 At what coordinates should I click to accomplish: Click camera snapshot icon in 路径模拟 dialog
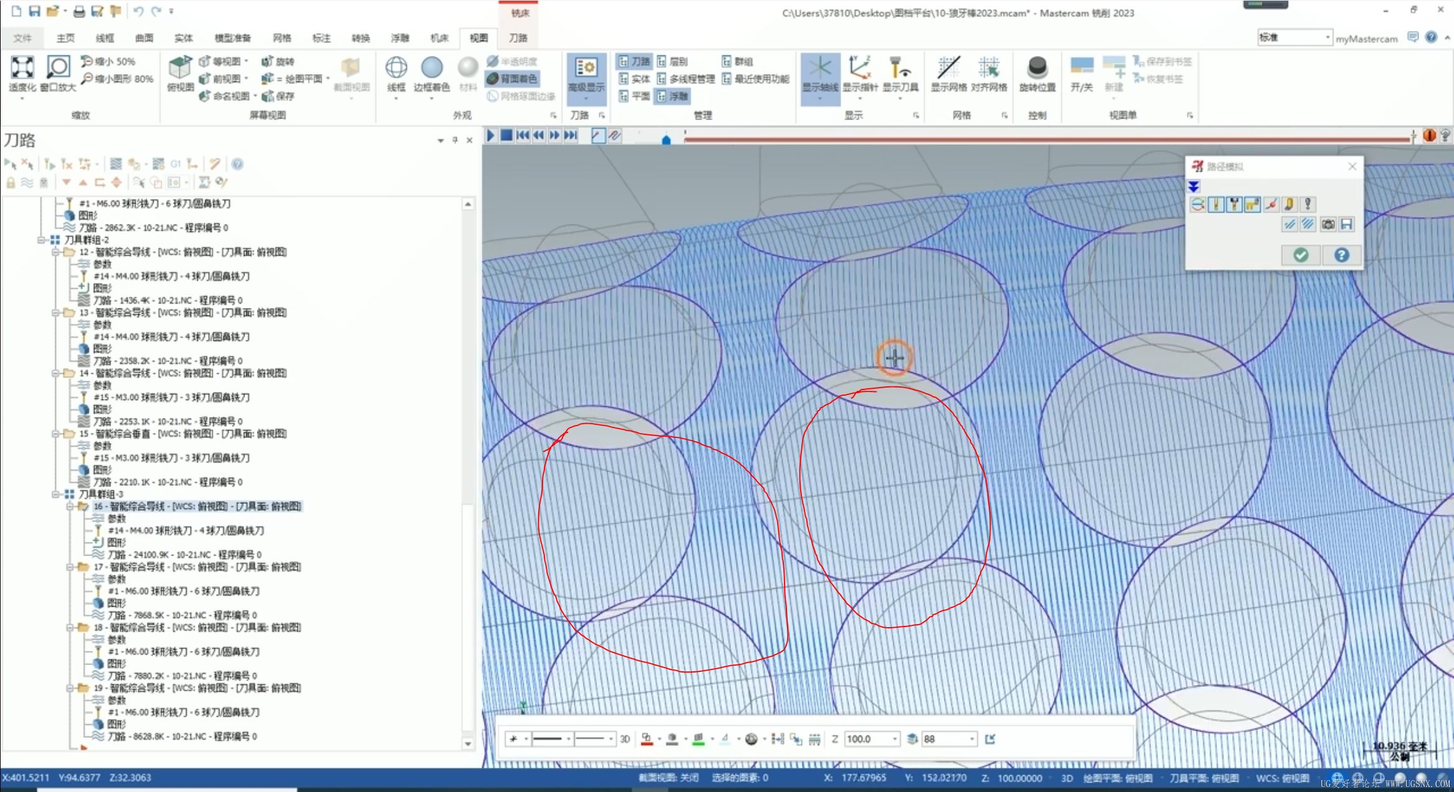click(1328, 224)
